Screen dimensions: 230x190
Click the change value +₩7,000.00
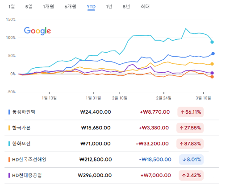tap(156, 175)
